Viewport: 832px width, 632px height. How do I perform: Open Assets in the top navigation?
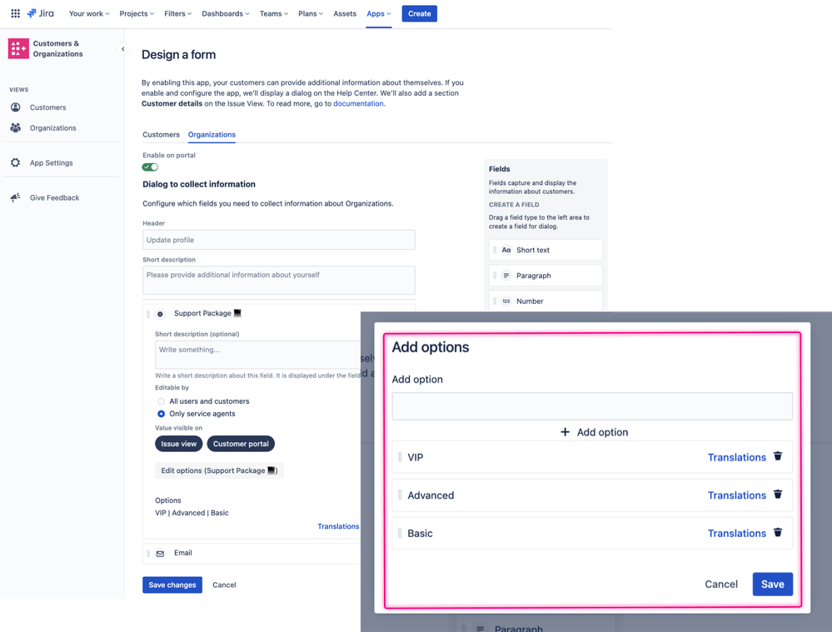[345, 14]
